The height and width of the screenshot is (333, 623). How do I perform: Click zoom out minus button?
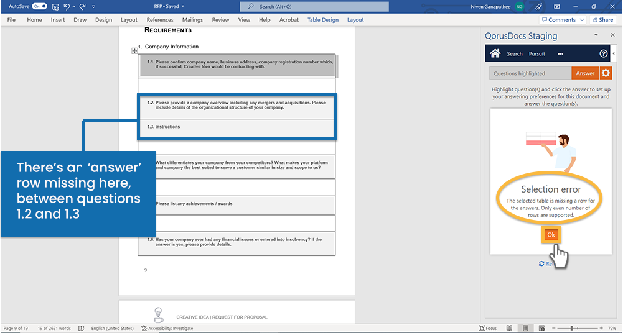553,328
